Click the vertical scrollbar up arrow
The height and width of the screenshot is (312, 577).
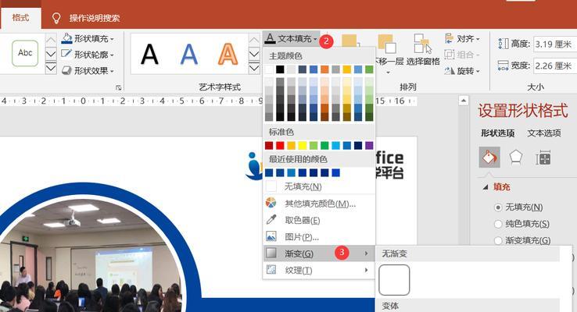tap(464, 100)
